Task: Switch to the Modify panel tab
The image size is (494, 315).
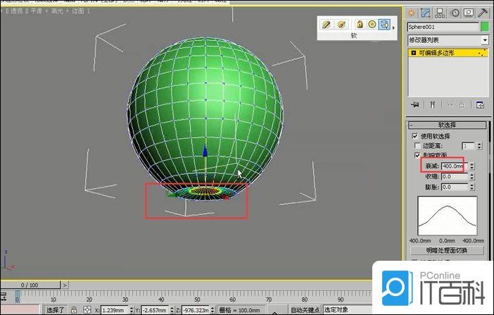Action: point(426,12)
